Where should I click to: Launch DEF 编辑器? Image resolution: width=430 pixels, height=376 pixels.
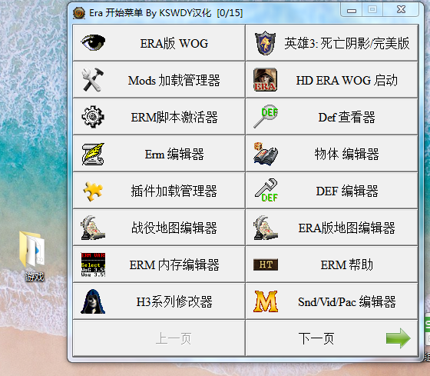click(332, 191)
